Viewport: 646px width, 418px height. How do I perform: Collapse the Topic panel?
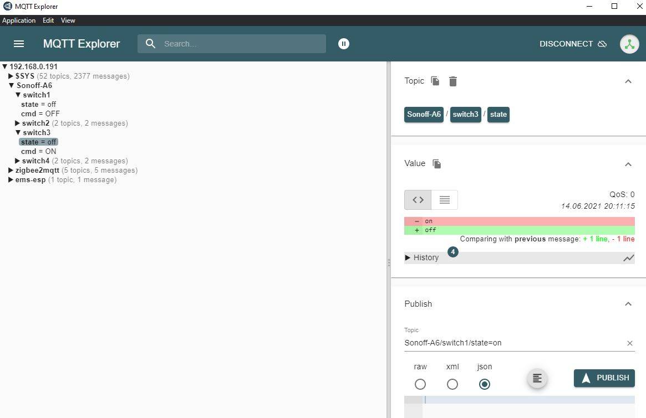coord(628,81)
